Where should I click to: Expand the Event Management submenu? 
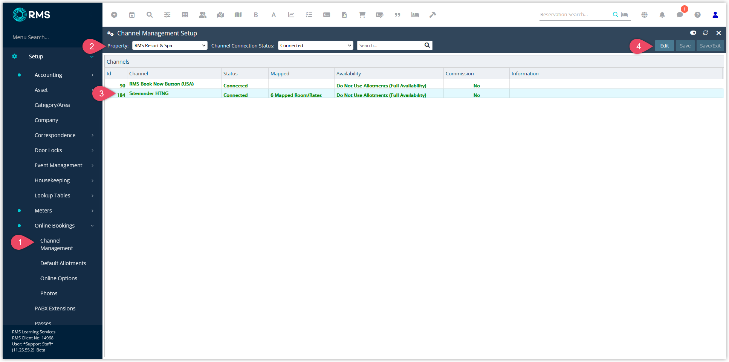pos(92,165)
